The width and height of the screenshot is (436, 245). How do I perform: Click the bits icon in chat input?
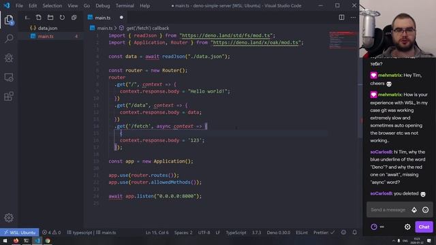[414, 210]
